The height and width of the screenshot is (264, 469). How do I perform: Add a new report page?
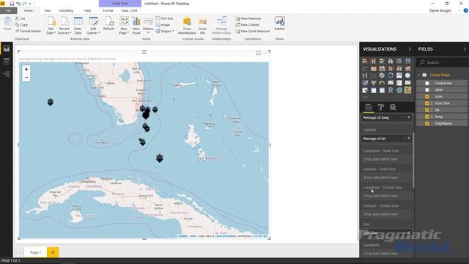(x=53, y=252)
